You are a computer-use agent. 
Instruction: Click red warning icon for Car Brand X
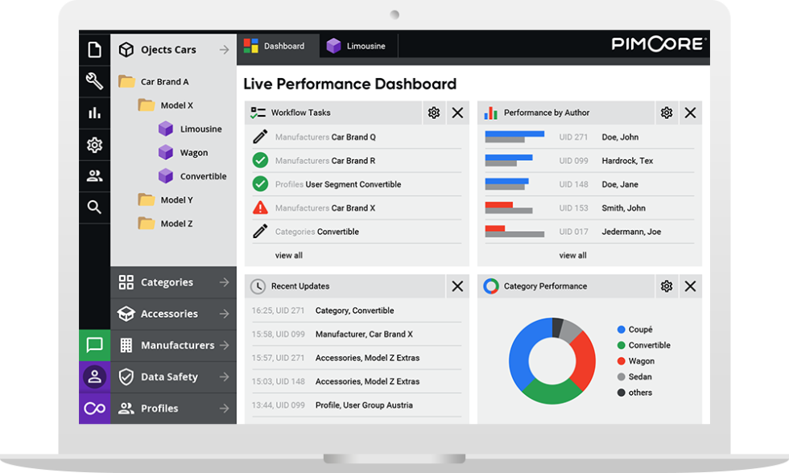click(x=260, y=208)
